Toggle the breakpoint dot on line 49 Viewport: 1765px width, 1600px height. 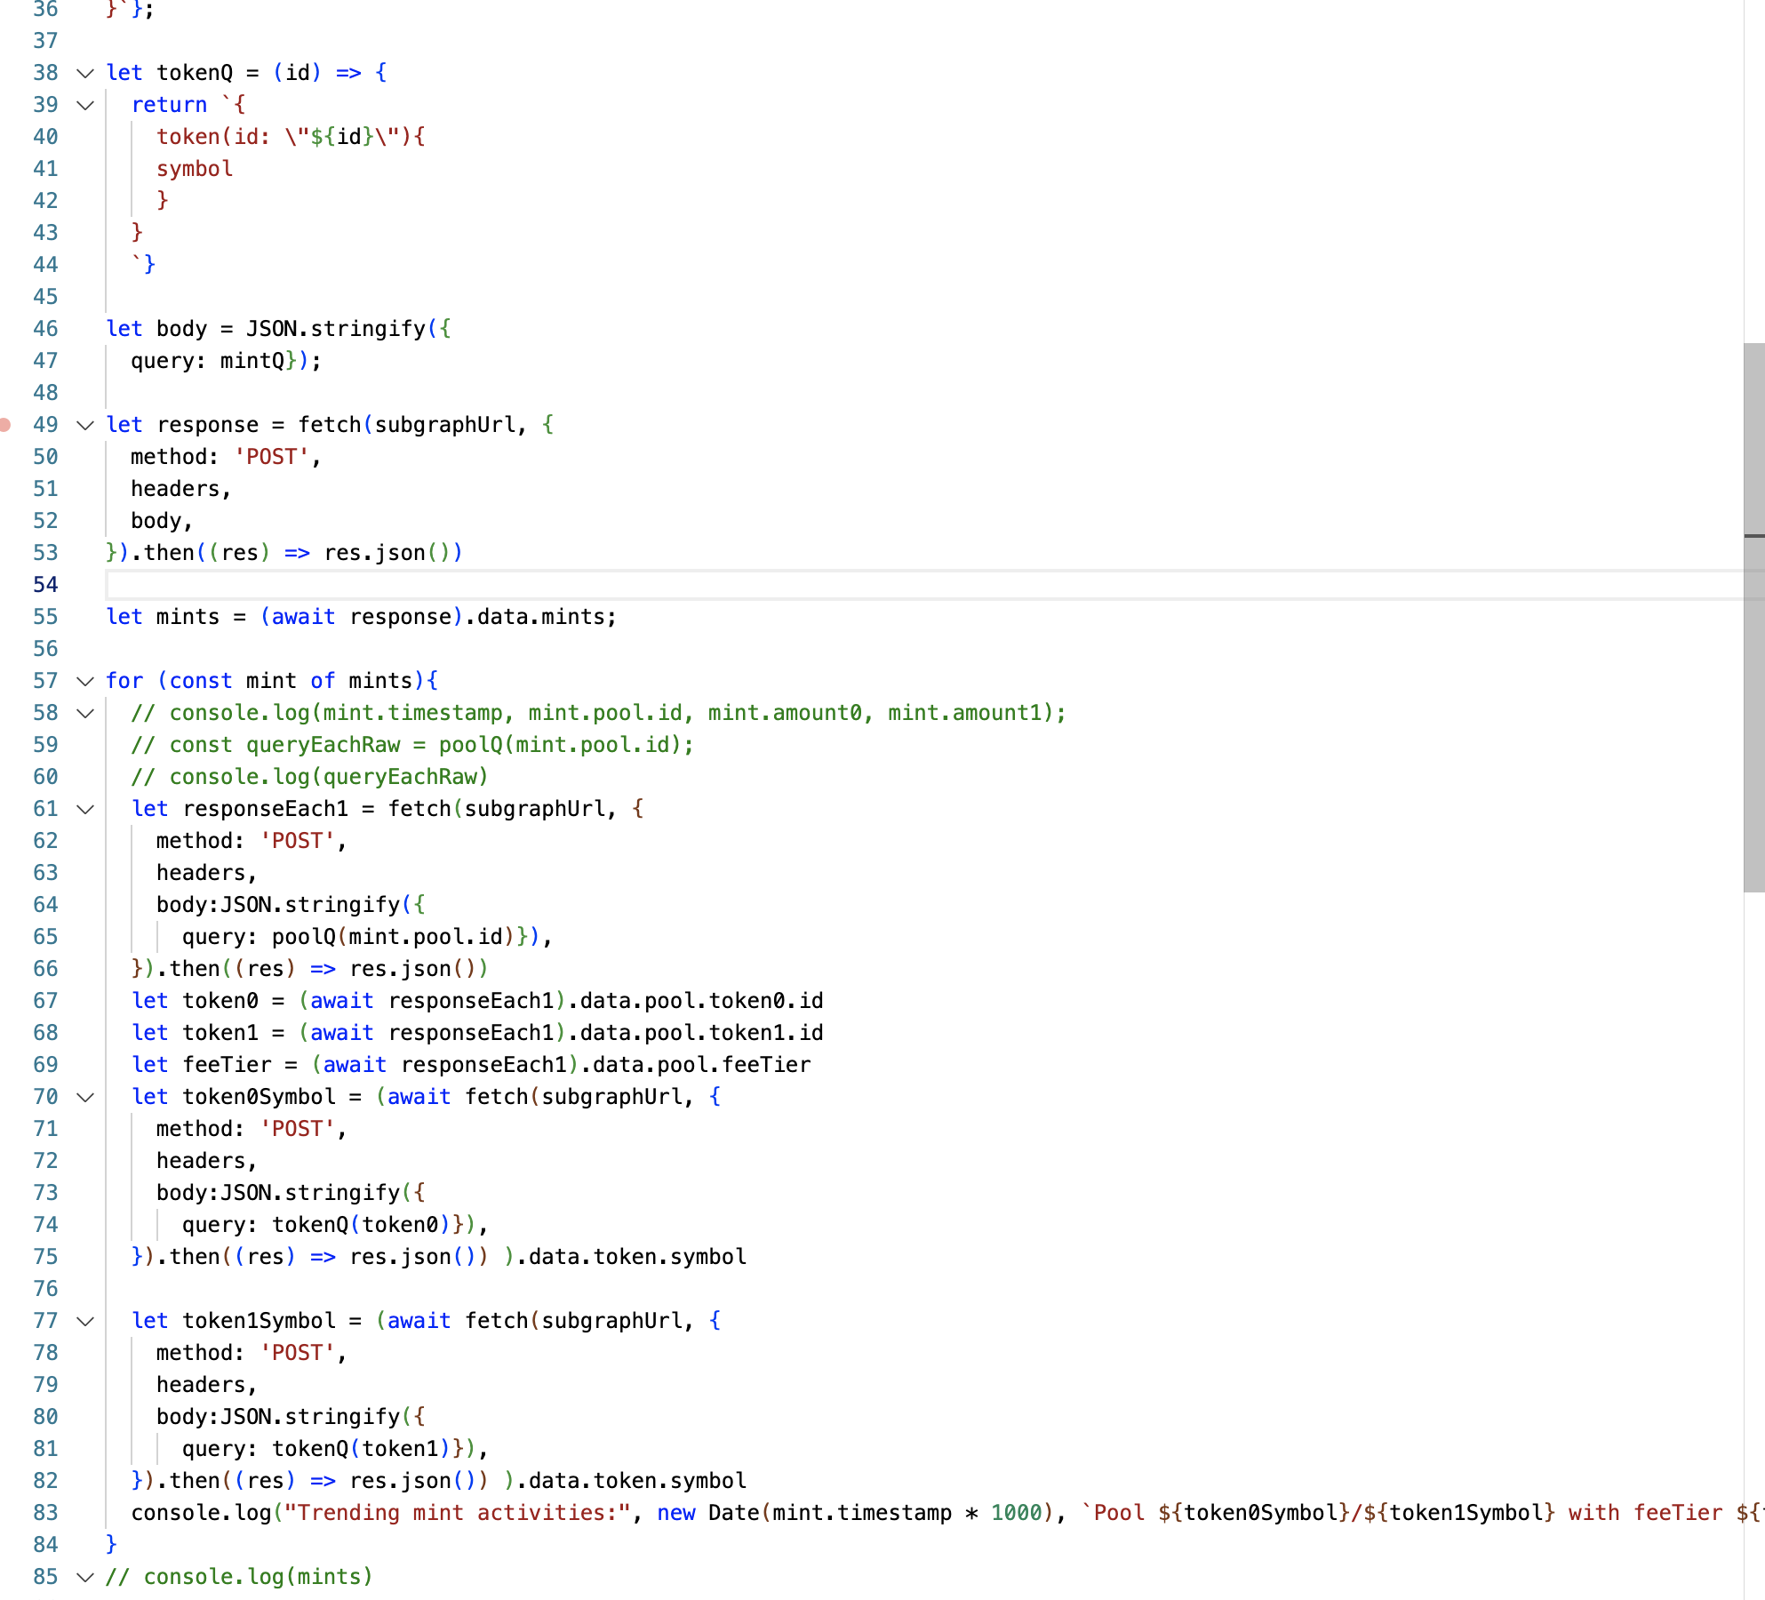4,425
